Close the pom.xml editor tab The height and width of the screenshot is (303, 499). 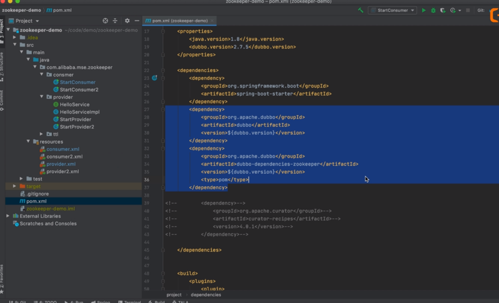click(x=212, y=21)
